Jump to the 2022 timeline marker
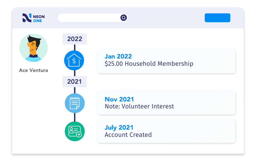Viewport: 256px width, 161px height. point(75,39)
